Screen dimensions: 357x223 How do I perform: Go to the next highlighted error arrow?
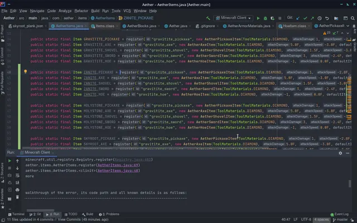click(348, 33)
